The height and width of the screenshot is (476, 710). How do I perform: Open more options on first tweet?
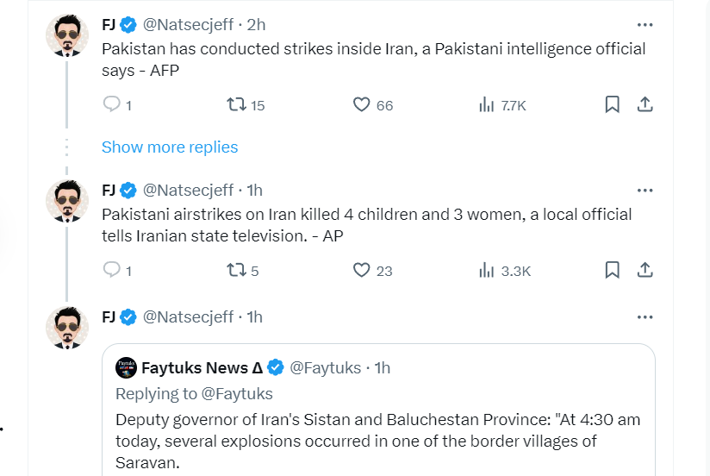click(645, 24)
